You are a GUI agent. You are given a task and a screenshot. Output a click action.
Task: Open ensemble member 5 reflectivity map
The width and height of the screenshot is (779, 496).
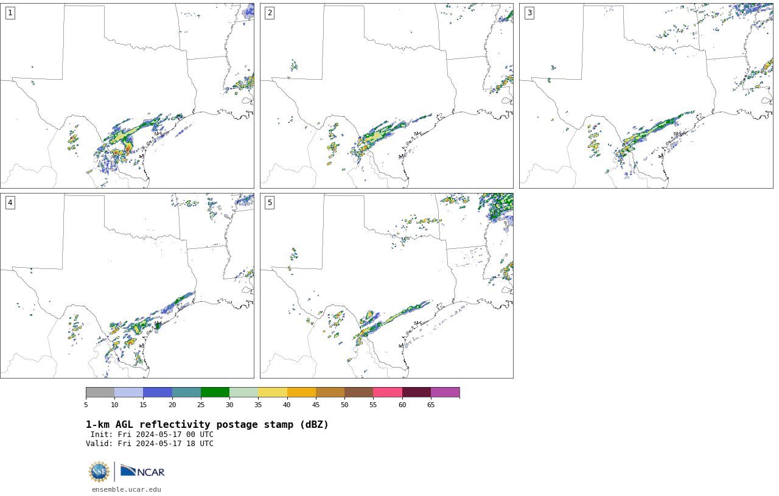[x=386, y=286]
